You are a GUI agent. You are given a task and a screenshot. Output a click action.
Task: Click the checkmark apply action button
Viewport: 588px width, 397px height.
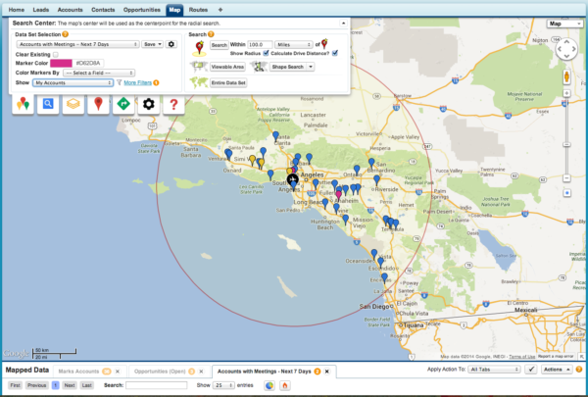click(531, 370)
